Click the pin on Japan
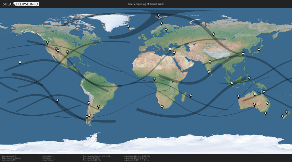Viewport: 292px width, 162px height. [259, 50]
